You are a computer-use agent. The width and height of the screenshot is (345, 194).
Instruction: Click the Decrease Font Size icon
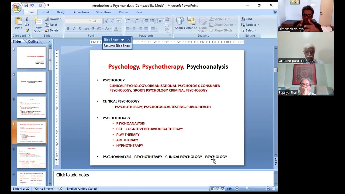point(112,21)
